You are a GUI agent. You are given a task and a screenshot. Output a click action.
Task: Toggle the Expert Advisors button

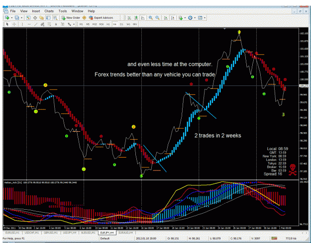click(101, 18)
